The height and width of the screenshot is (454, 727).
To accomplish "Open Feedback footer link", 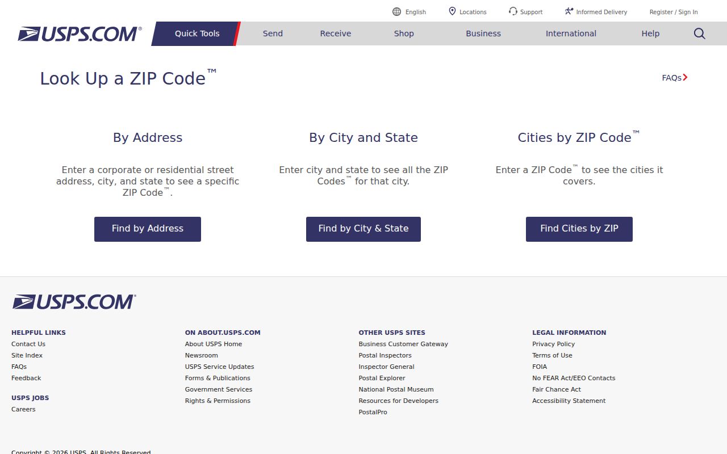I will (26, 378).
